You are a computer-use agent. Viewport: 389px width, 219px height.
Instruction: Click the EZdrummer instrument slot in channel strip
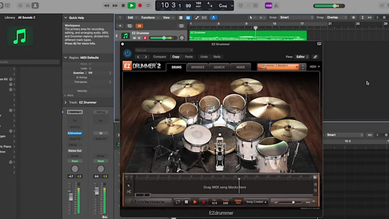tap(75, 133)
